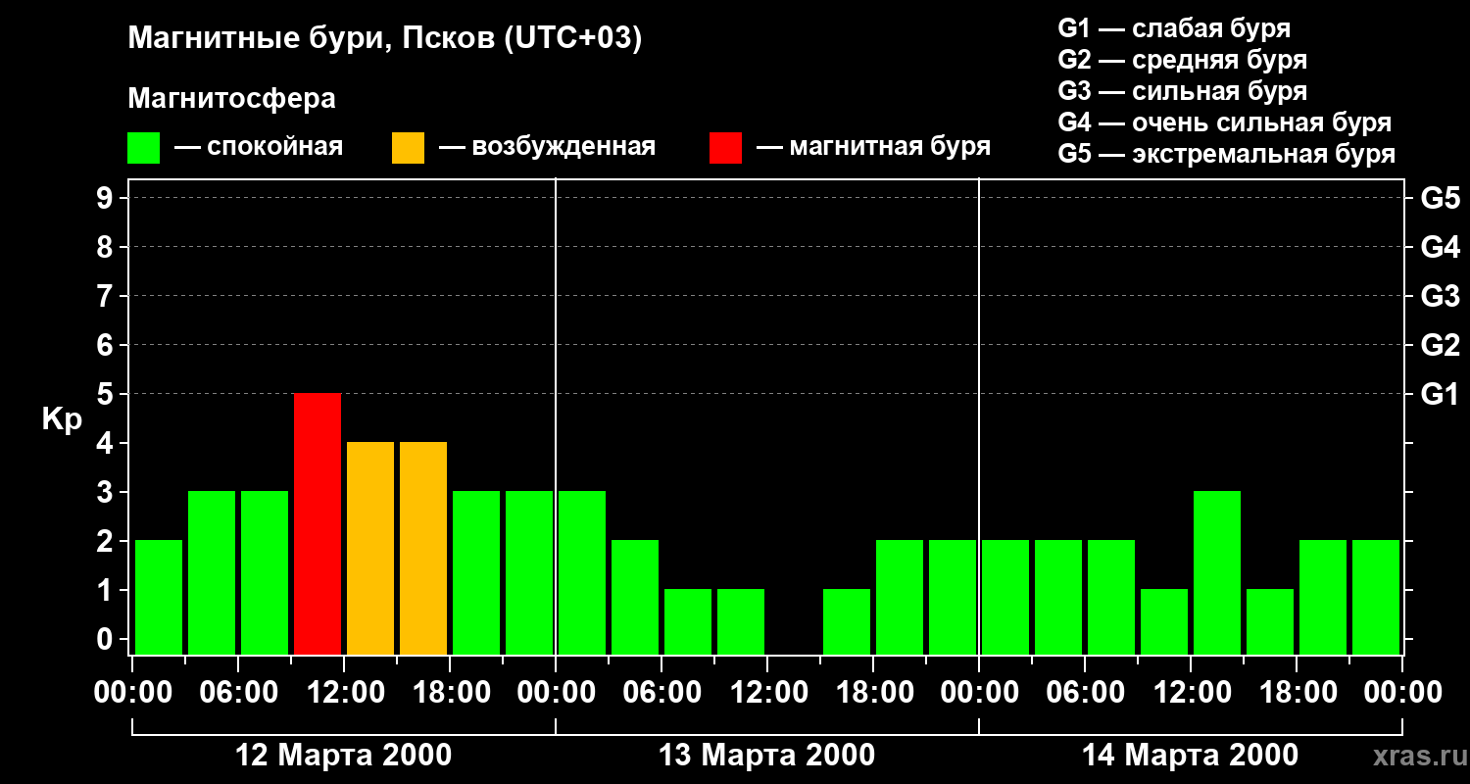Click the 'Магнитные бури, Псков (UTC+03)' title
Viewport: 1470px width, 784px height.
[384, 39]
